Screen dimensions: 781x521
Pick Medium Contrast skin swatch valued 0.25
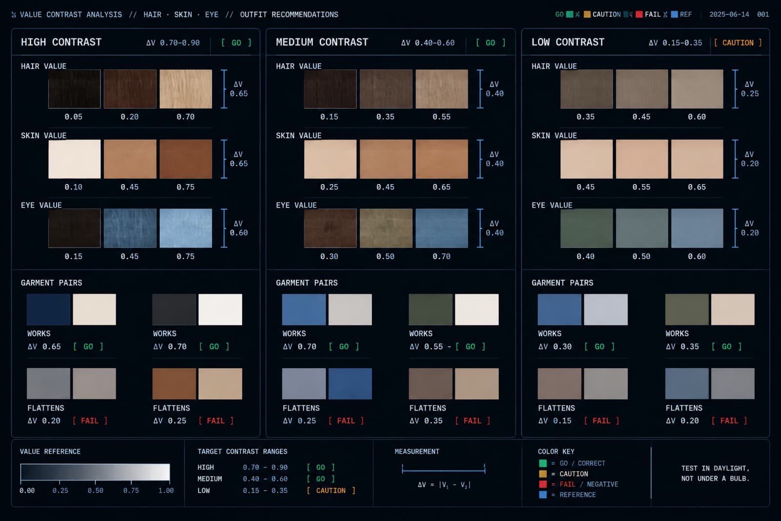pyautogui.click(x=330, y=159)
